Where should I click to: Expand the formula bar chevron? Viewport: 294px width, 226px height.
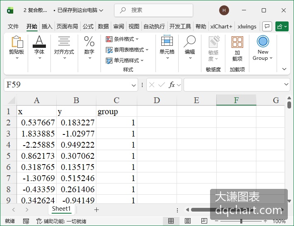point(286,85)
